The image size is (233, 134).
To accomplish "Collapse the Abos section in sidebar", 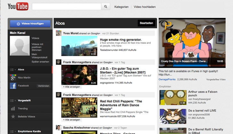I will (x=12, y=69).
